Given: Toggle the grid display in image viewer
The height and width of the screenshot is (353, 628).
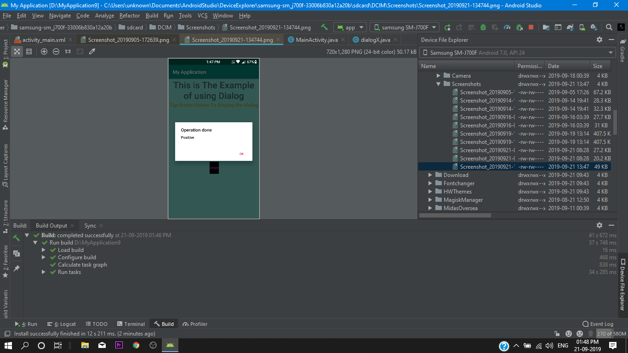Looking at the screenshot, I should [x=29, y=51].
